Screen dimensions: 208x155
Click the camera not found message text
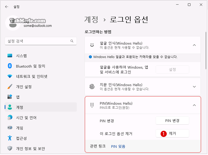click(x=135, y=57)
